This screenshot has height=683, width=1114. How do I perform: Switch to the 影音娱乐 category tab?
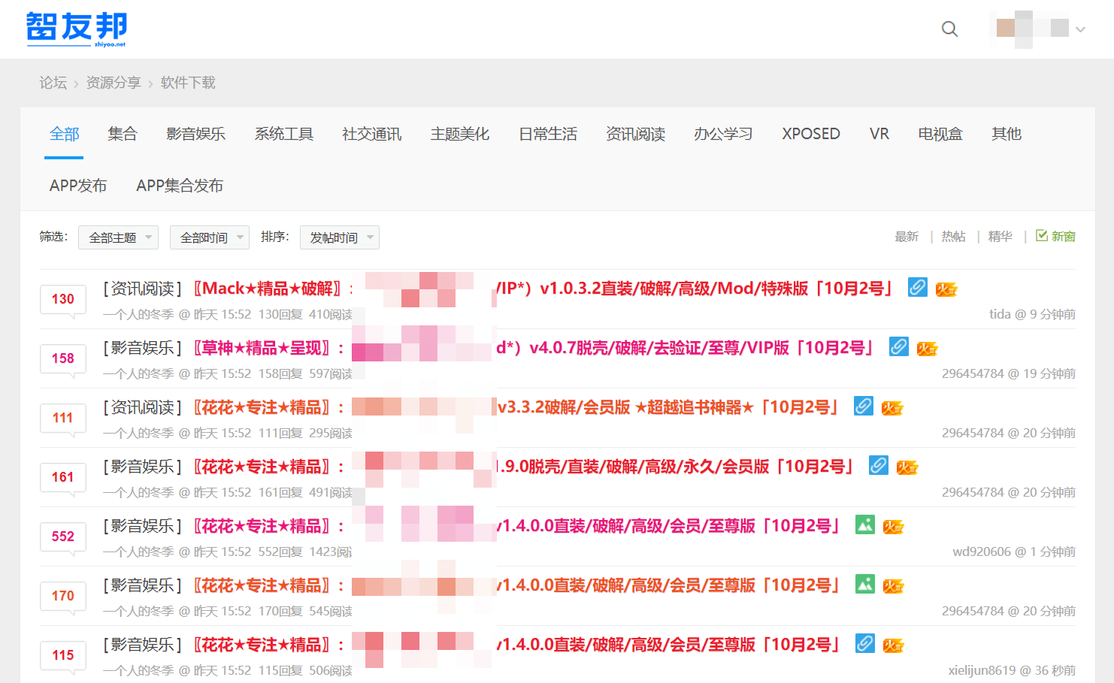(195, 134)
